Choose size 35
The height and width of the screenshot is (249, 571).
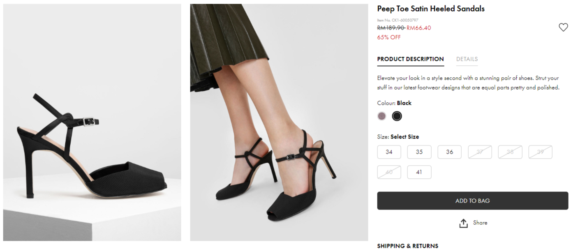419,152
